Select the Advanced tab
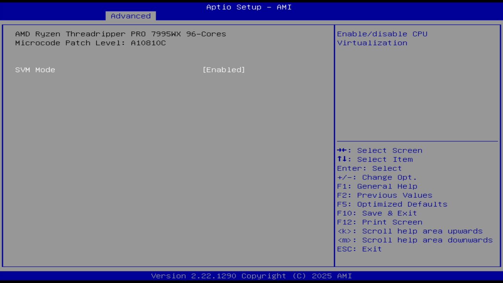The image size is (503, 283). tap(130, 16)
